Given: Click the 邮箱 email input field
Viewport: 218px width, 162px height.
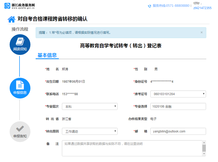Looking at the screenshot, I should [178, 131].
